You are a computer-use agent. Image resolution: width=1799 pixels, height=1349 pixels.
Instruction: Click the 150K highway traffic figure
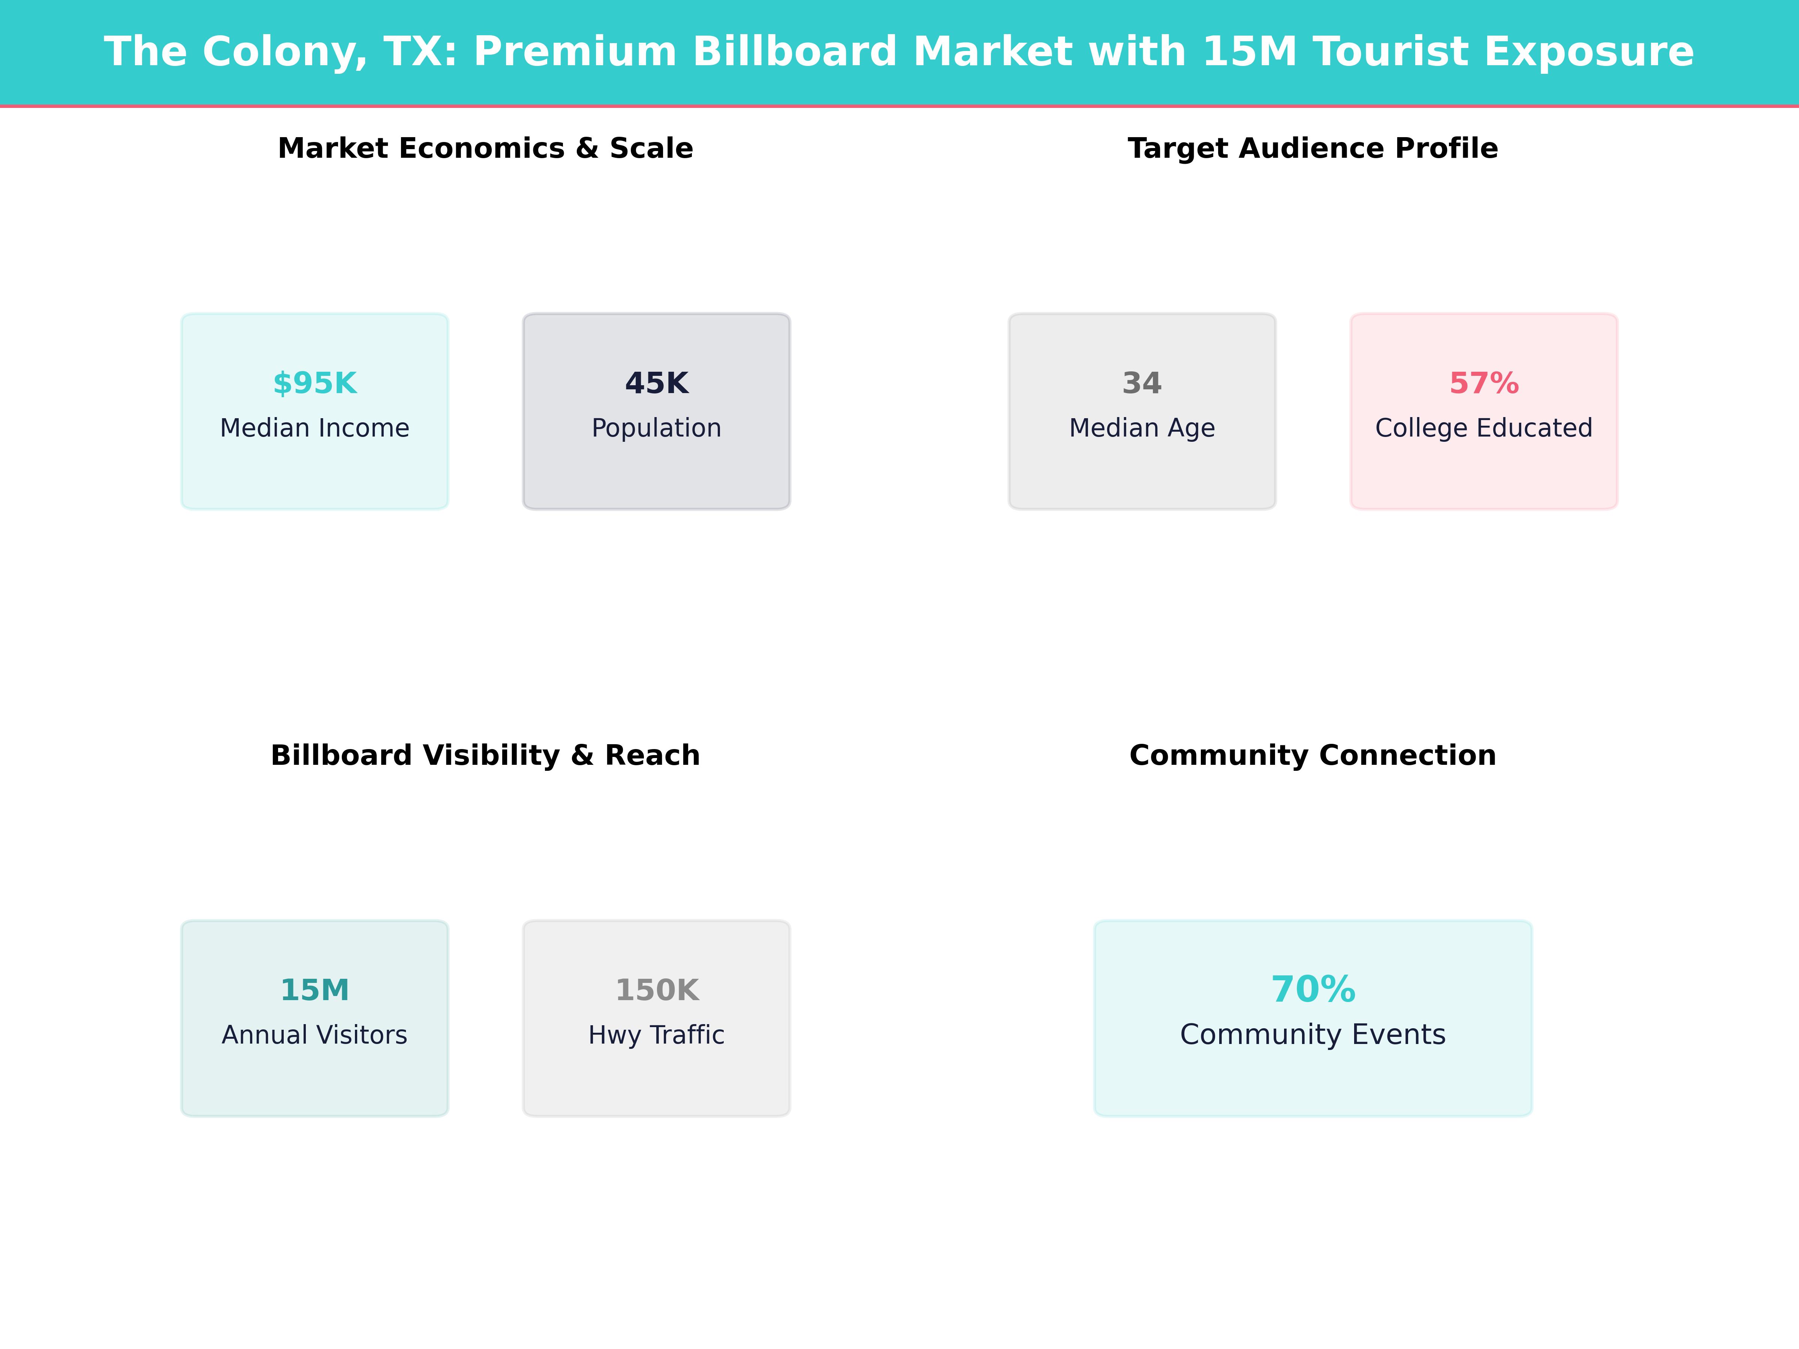click(656, 990)
